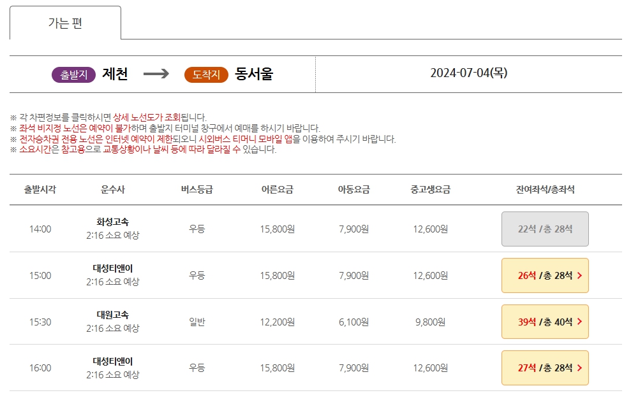Open the 상세 노선도가 조회 notice text
This screenshot has height=393, width=631.
tap(147, 117)
